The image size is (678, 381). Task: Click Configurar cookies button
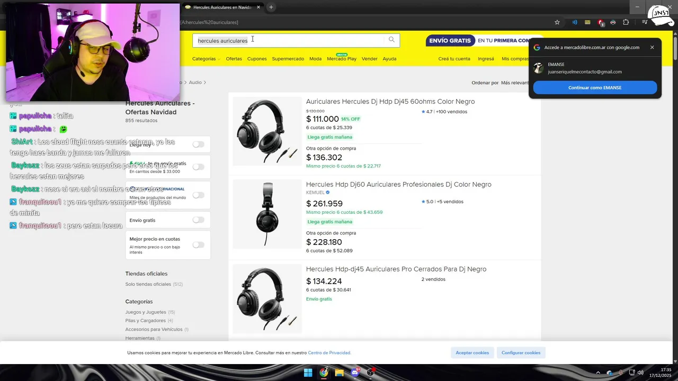[521, 352]
